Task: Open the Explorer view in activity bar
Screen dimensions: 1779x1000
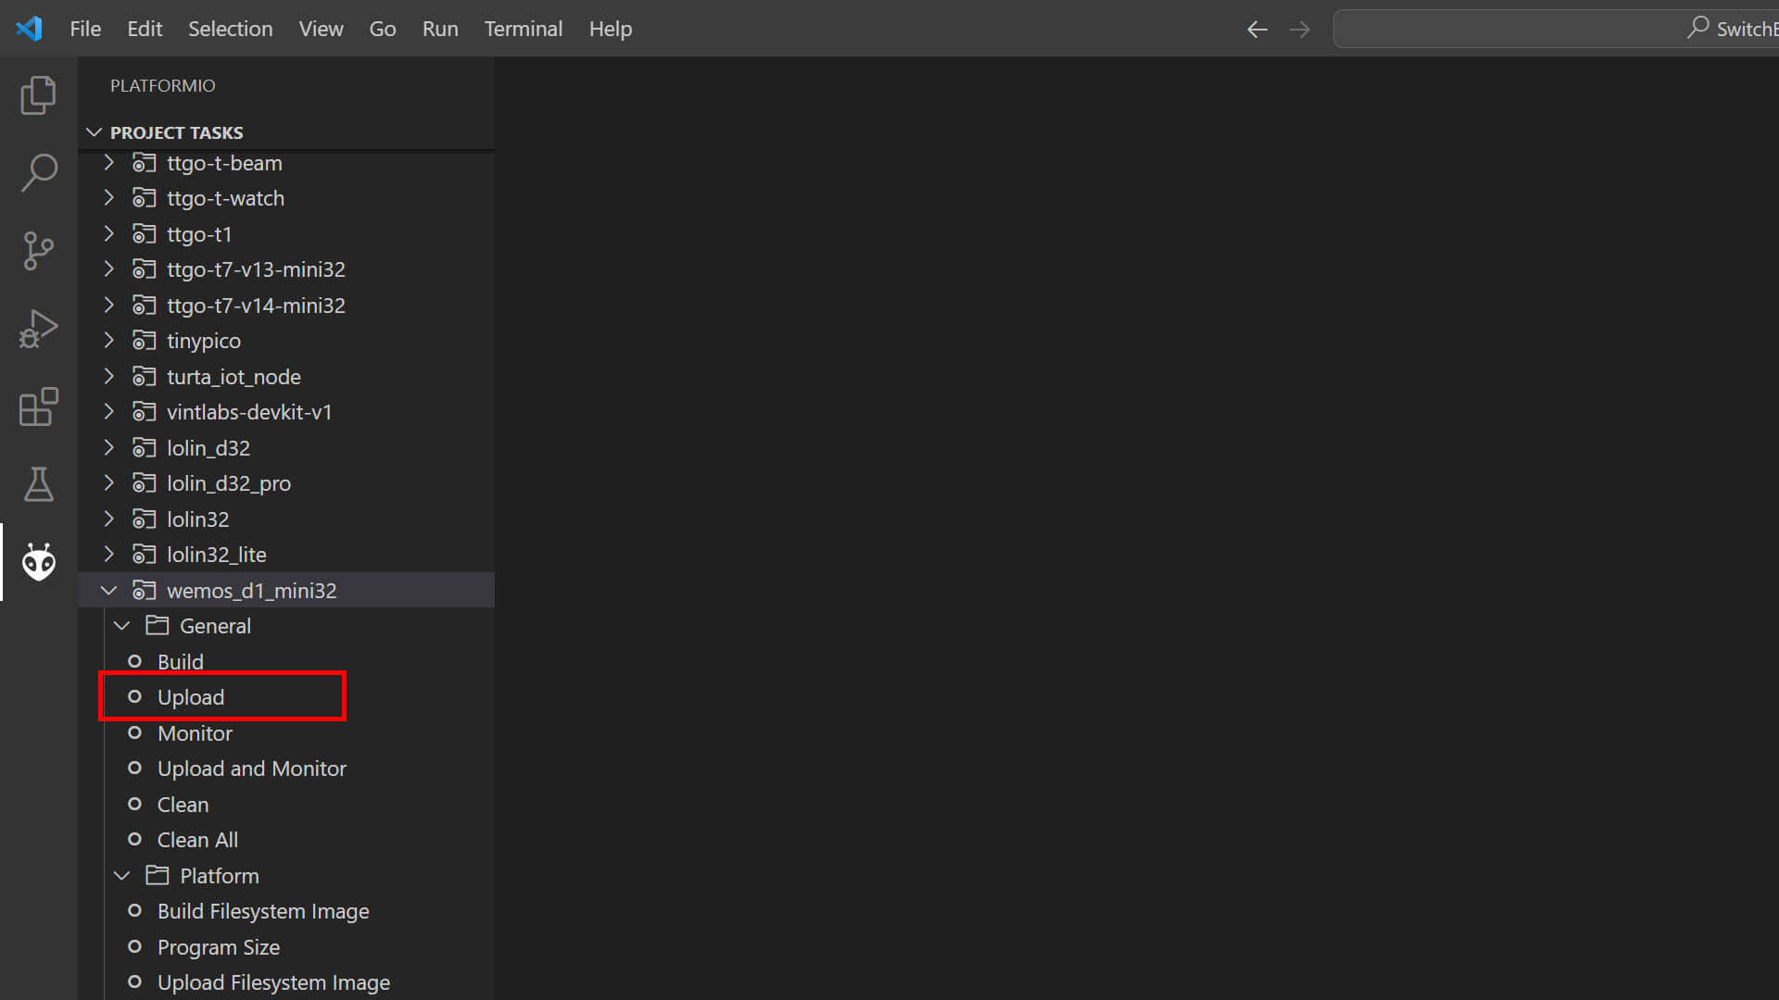Action: tap(38, 95)
